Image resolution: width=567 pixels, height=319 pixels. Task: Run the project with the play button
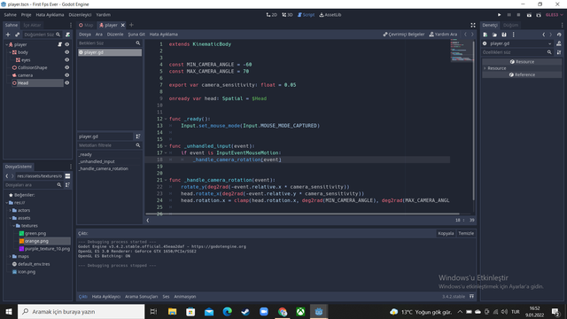click(x=499, y=15)
